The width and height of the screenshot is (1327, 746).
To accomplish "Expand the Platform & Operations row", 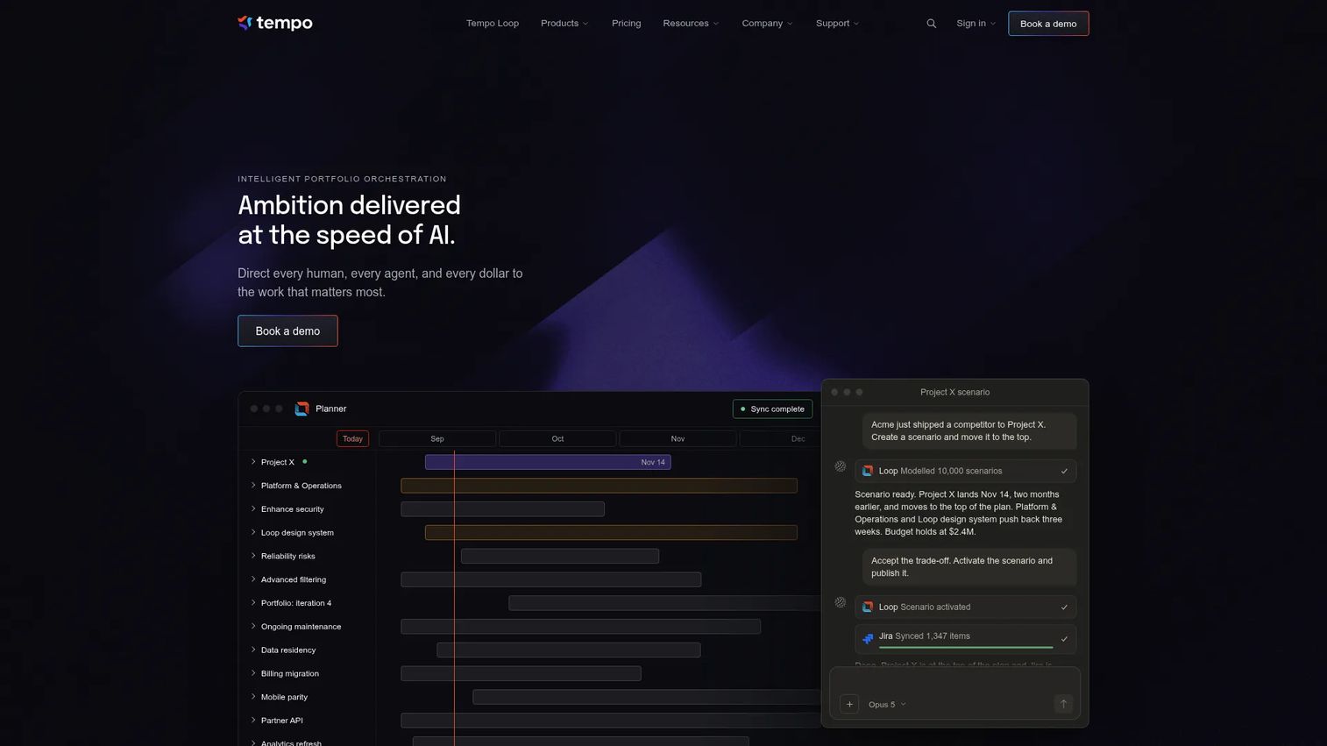I will pos(253,485).
